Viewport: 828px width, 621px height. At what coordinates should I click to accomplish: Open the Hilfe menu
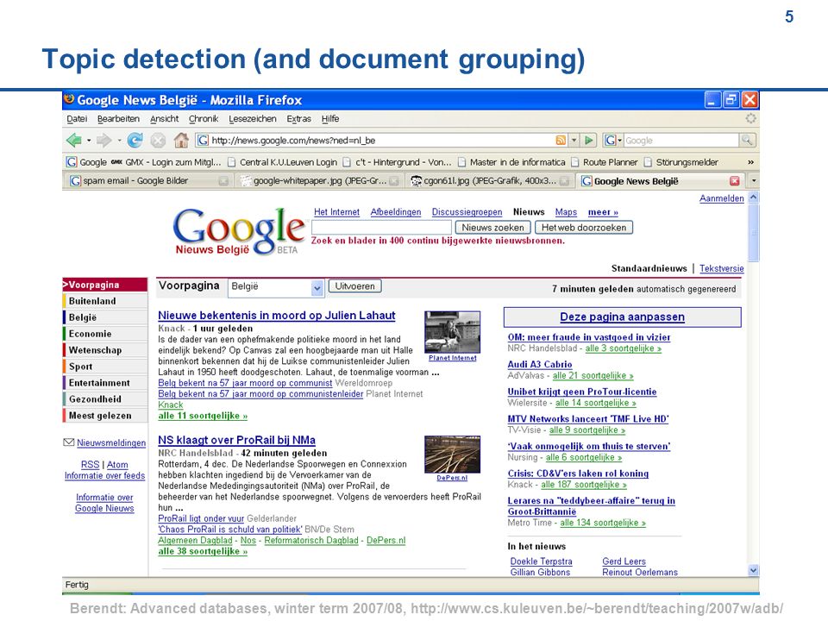point(330,119)
